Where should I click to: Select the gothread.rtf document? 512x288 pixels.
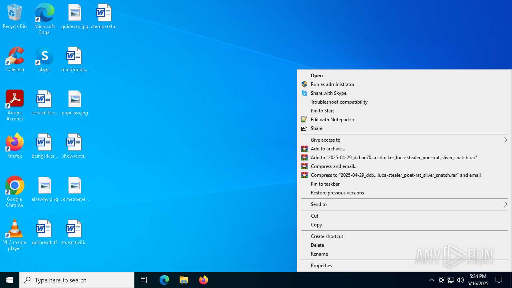44,233
